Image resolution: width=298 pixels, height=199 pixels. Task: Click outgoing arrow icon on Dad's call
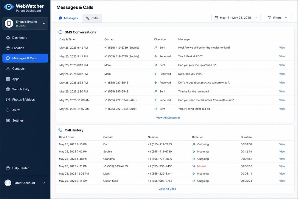(193, 144)
